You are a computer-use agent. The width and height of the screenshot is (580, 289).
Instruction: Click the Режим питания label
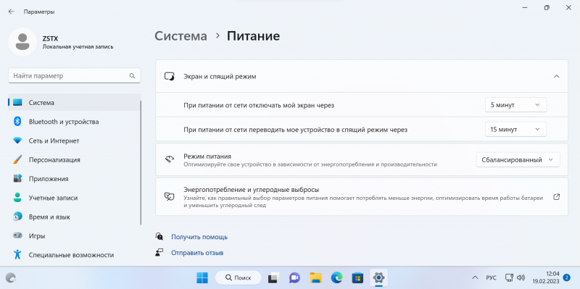[207, 156]
